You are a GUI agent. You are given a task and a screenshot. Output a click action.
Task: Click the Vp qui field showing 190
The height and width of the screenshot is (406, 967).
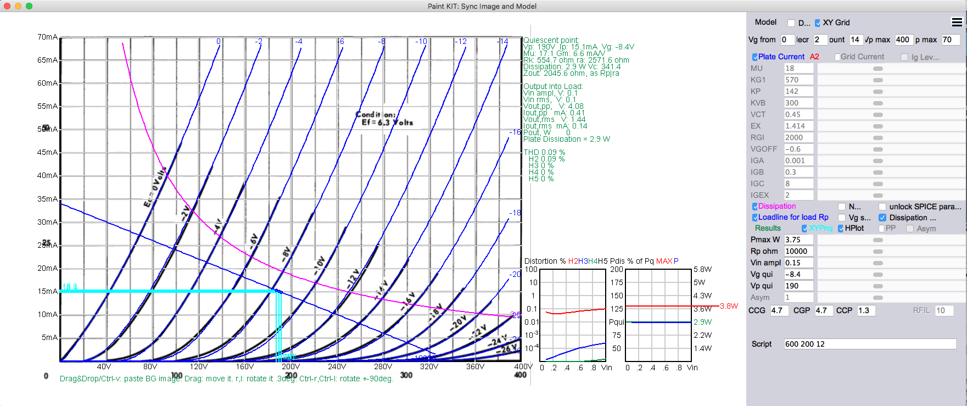tap(798, 286)
